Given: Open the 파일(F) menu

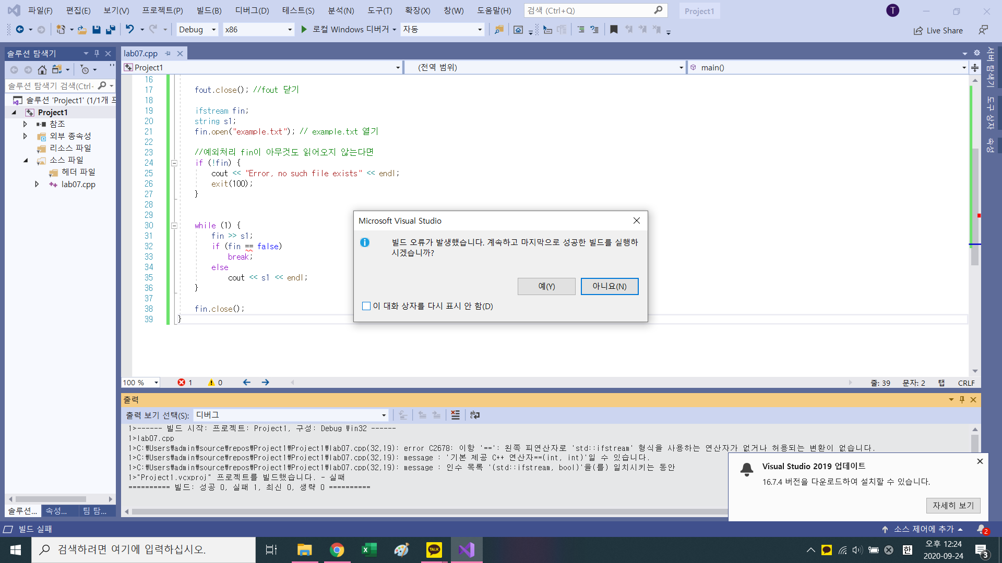Looking at the screenshot, I should [x=40, y=10].
